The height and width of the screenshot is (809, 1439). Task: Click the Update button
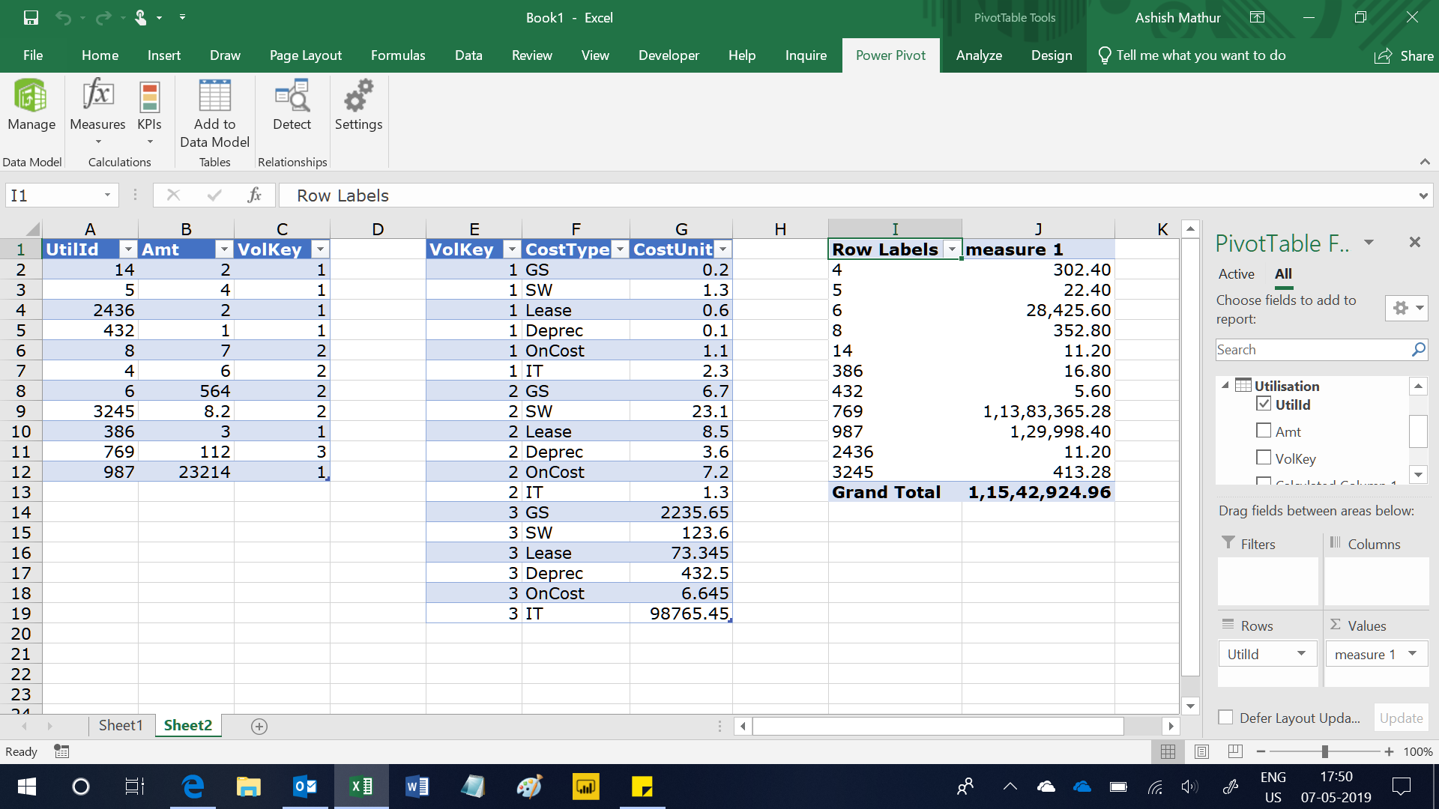tap(1401, 718)
